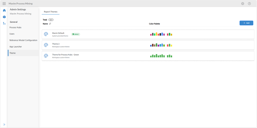Open the help question mark icon
Viewport: 257px width, 128px height.
point(249,4)
